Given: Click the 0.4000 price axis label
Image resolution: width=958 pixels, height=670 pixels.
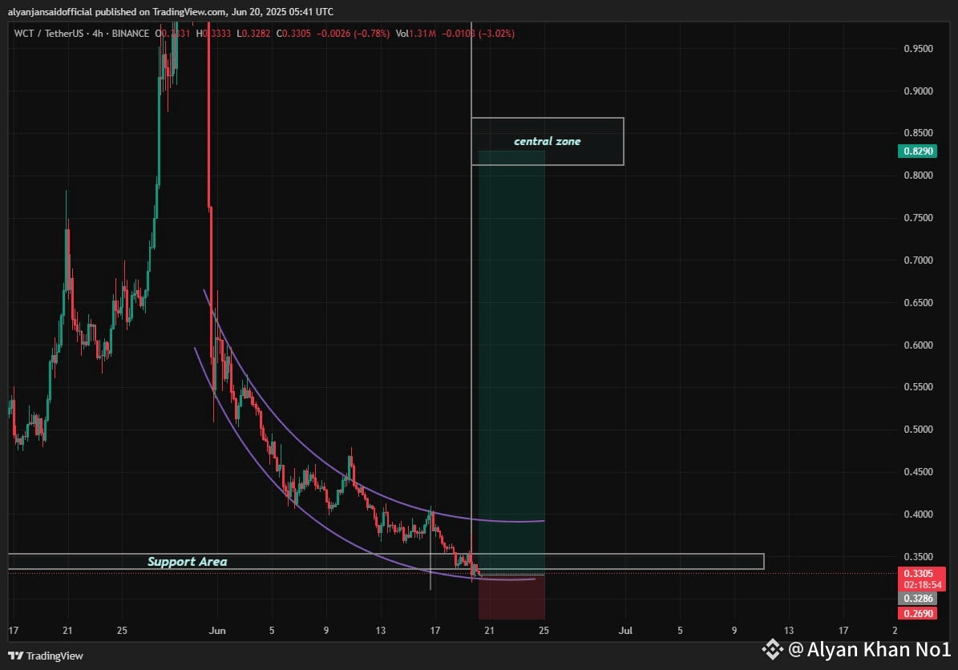Looking at the screenshot, I should (918, 515).
